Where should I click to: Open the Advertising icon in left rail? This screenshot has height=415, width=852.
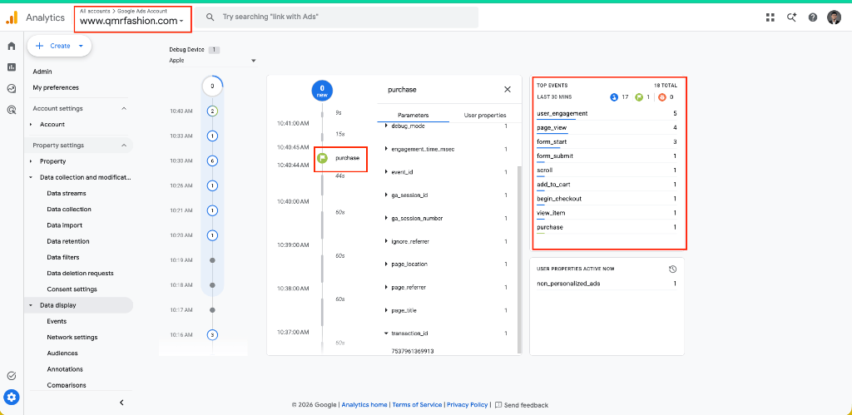tap(12, 110)
